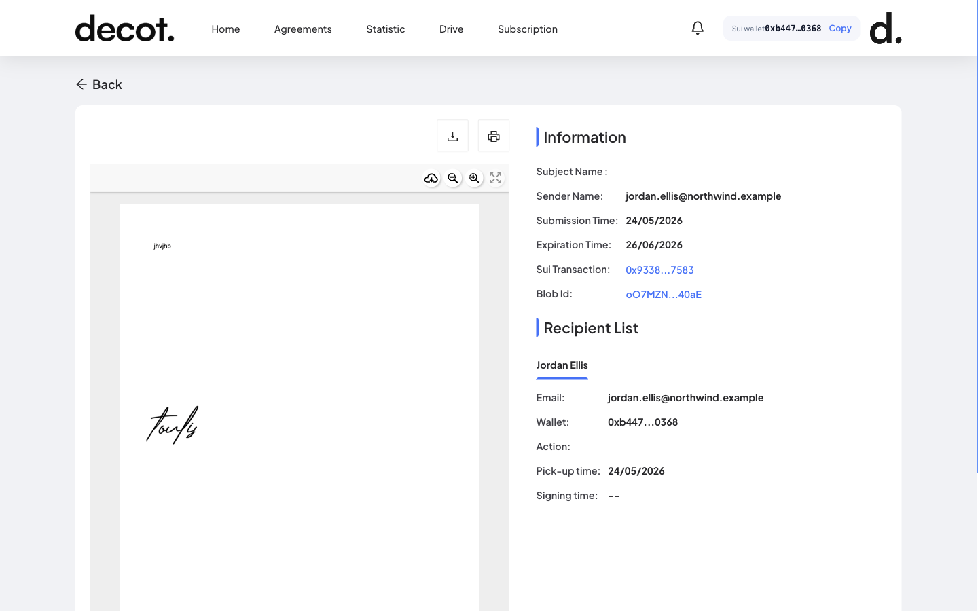
Task: Open the Subscription page
Action: click(x=528, y=29)
